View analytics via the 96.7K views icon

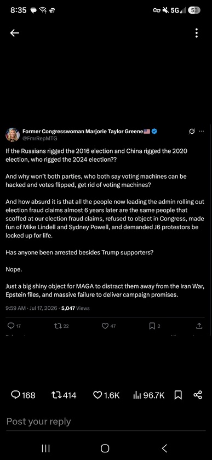pos(149,395)
